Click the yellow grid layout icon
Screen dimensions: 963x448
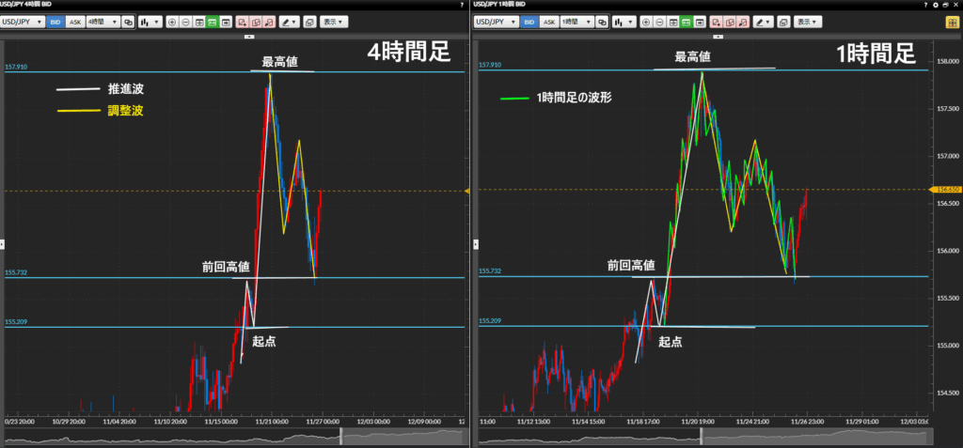(x=952, y=22)
